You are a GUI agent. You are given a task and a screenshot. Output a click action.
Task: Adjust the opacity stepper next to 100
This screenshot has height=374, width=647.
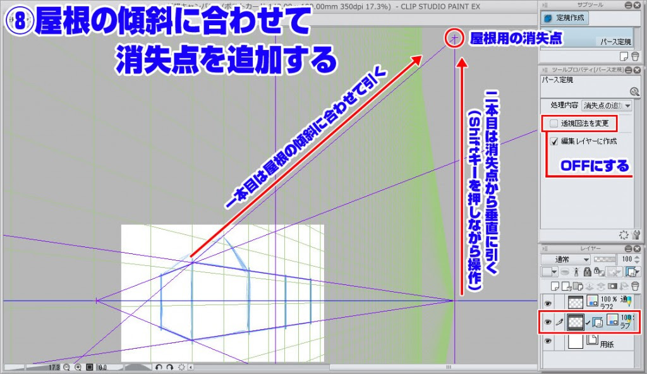click(637, 259)
